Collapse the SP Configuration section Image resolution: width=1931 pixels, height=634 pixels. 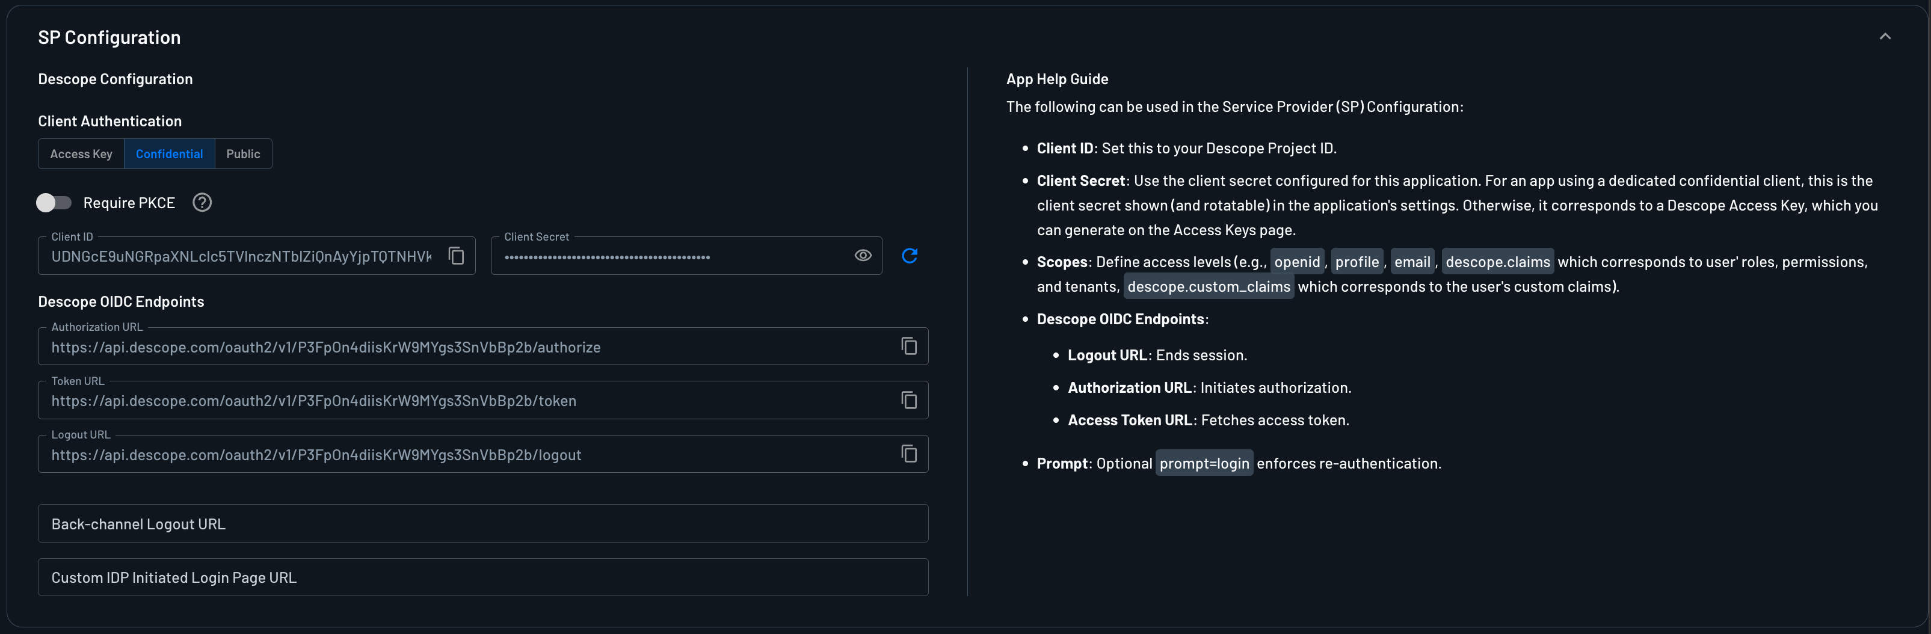1885,37
